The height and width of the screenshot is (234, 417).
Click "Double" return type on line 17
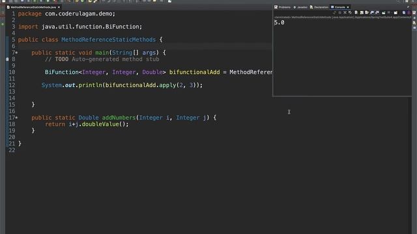(89, 118)
